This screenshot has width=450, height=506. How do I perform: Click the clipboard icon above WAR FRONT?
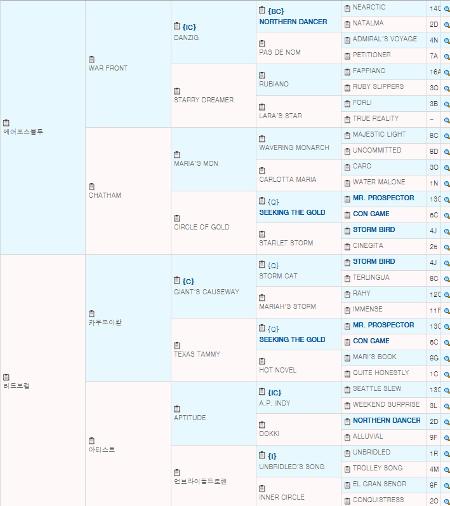tap(91, 59)
